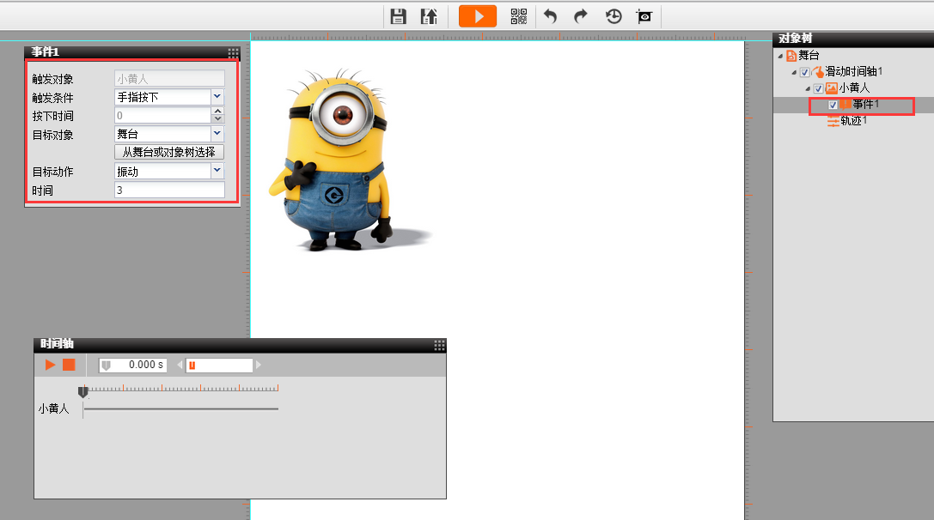Toggle the 事件1 checkbox in the object tree

[x=833, y=105]
